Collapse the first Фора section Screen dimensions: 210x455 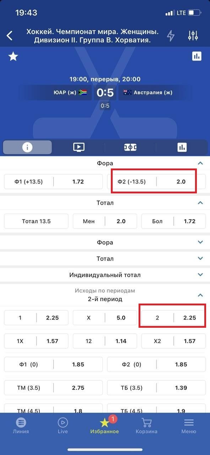point(200,163)
